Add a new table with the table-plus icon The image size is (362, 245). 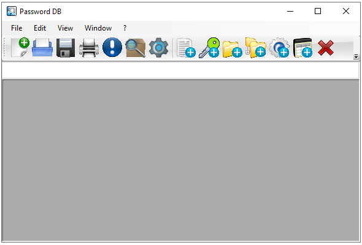tap(302, 48)
